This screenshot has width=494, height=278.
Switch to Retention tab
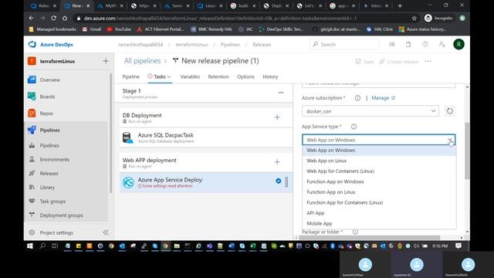pos(218,76)
